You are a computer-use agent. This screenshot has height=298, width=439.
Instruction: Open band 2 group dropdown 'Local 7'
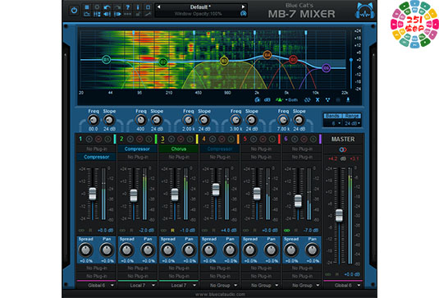(138, 286)
